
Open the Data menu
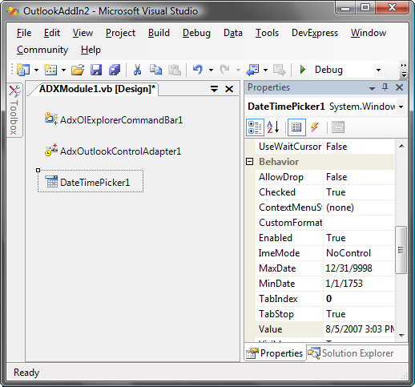pos(233,33)
